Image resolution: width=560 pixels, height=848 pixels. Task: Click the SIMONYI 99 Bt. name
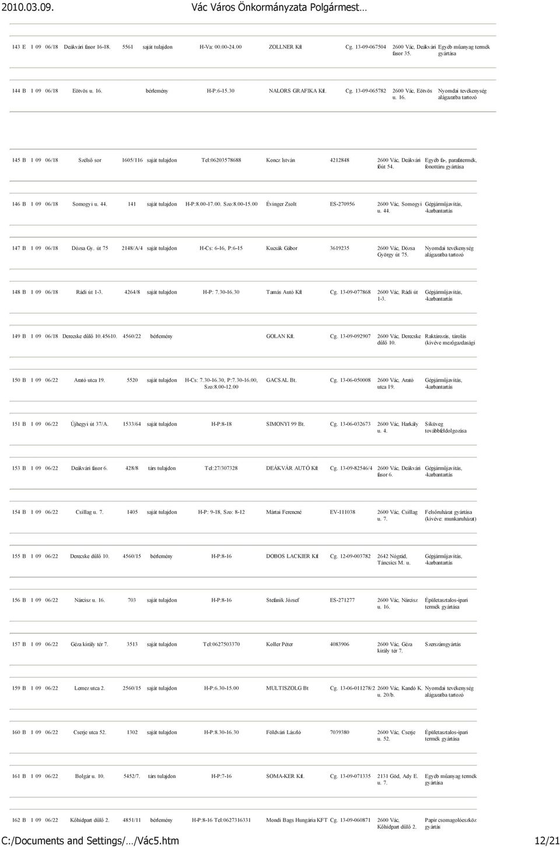pyautogui.click(x=286, y=424)
